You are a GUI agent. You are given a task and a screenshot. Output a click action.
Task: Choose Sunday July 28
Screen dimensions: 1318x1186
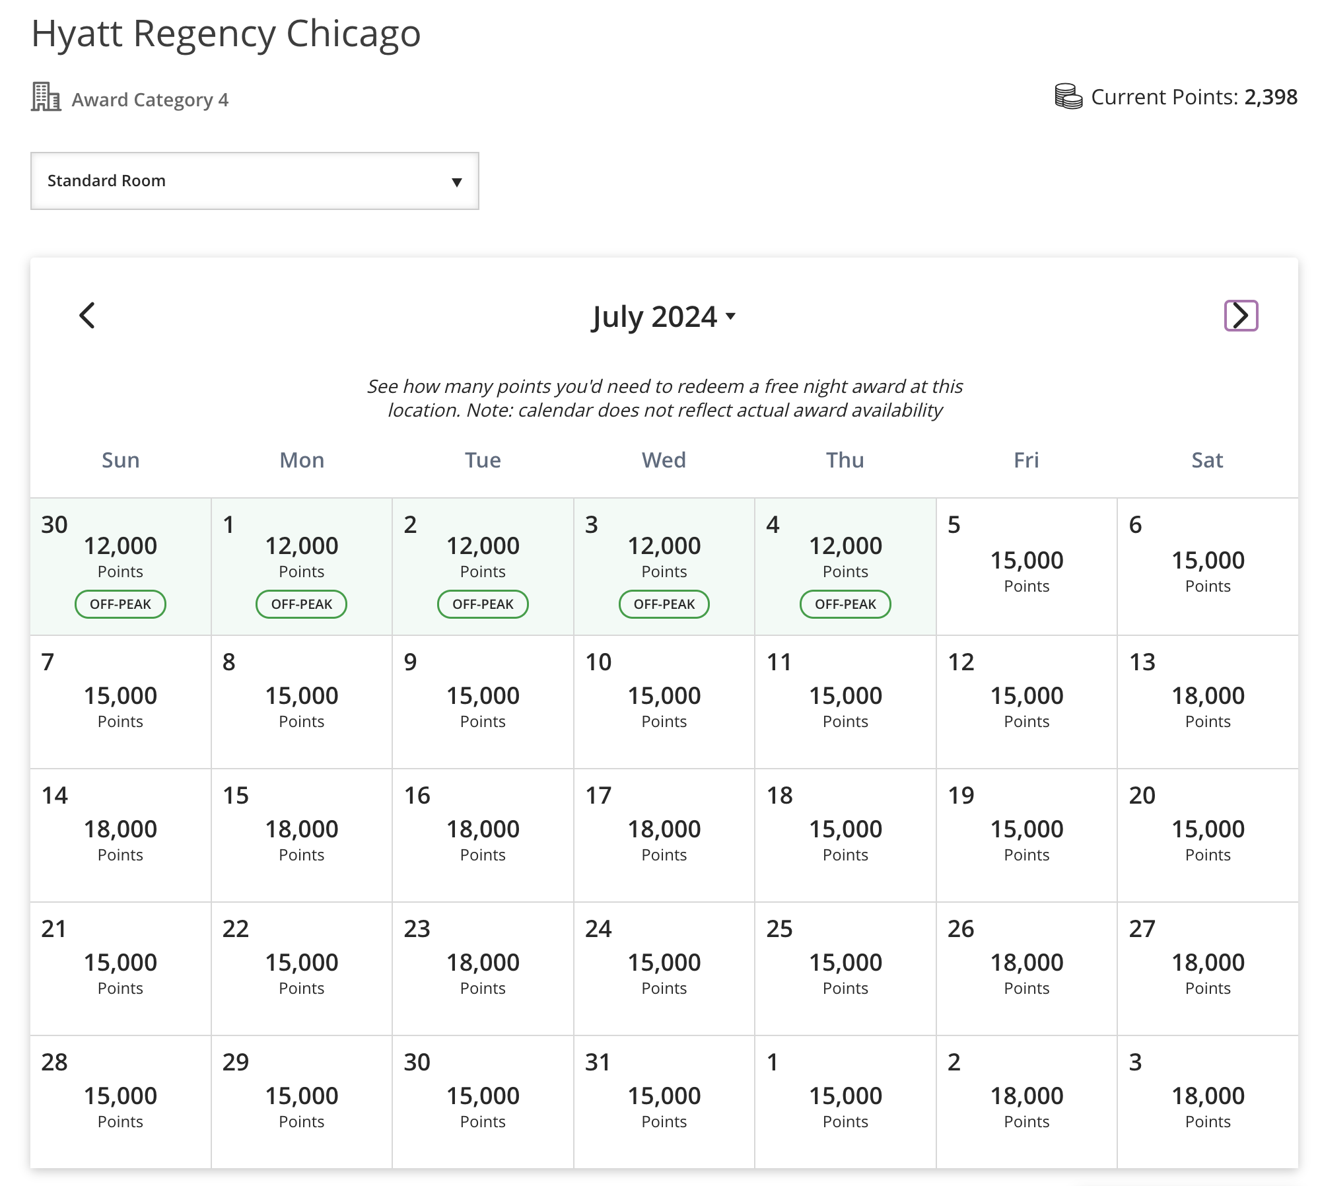coord(121,1102)
